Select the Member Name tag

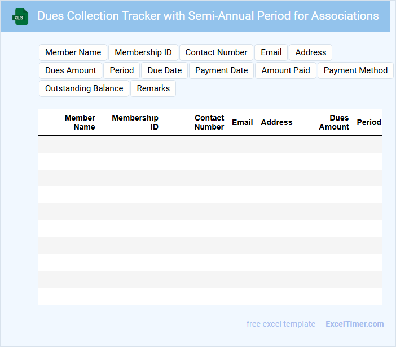pyautogui.click(x=73, y=52)
